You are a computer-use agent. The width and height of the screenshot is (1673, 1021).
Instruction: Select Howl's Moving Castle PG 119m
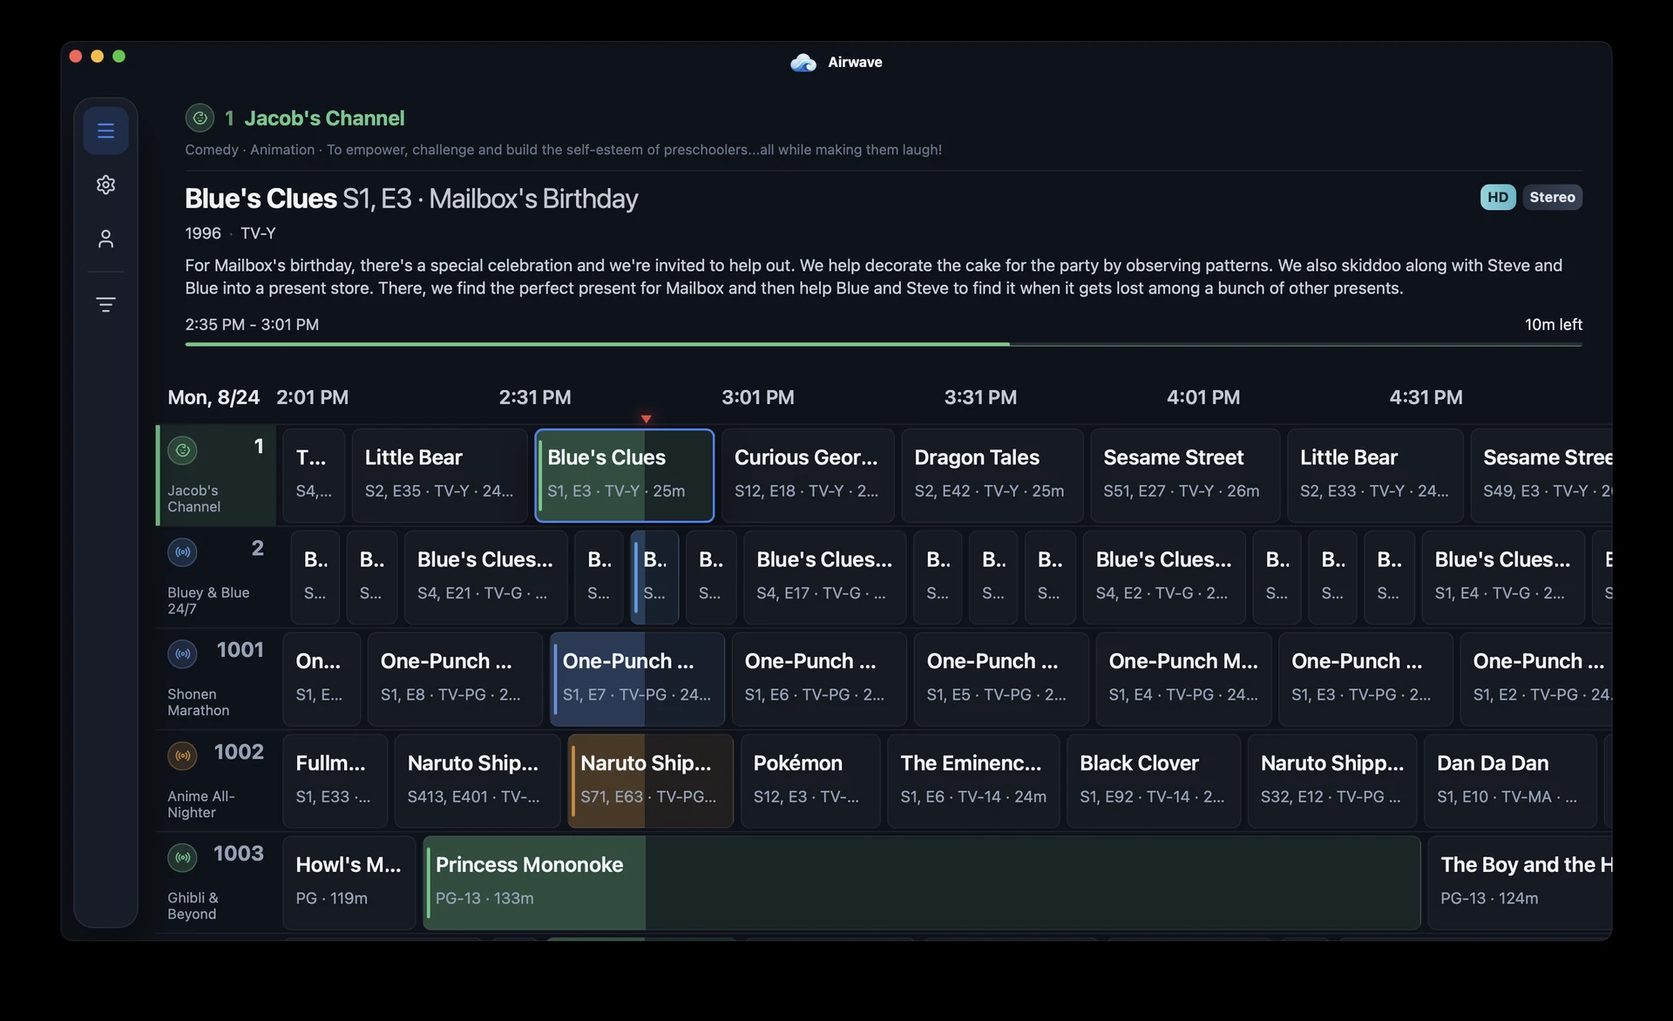coord(349,883)
